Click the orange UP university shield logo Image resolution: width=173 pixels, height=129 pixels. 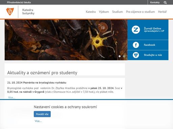10,12
